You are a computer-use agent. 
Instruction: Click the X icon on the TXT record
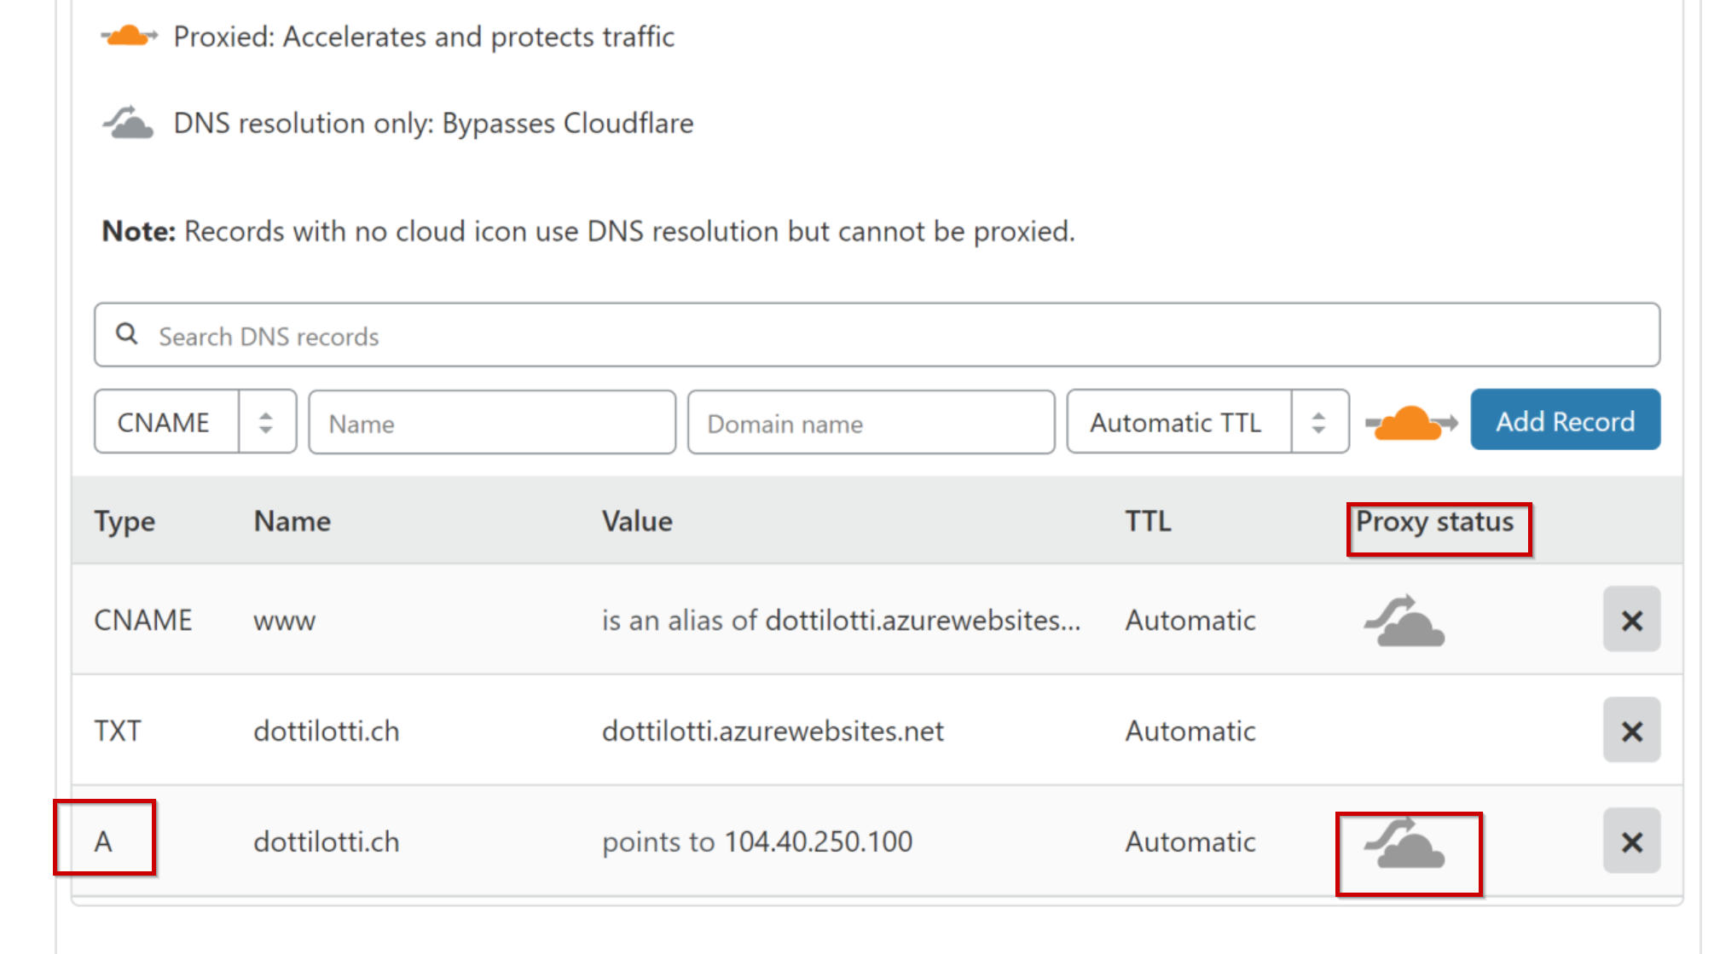tap(1631, 731)
